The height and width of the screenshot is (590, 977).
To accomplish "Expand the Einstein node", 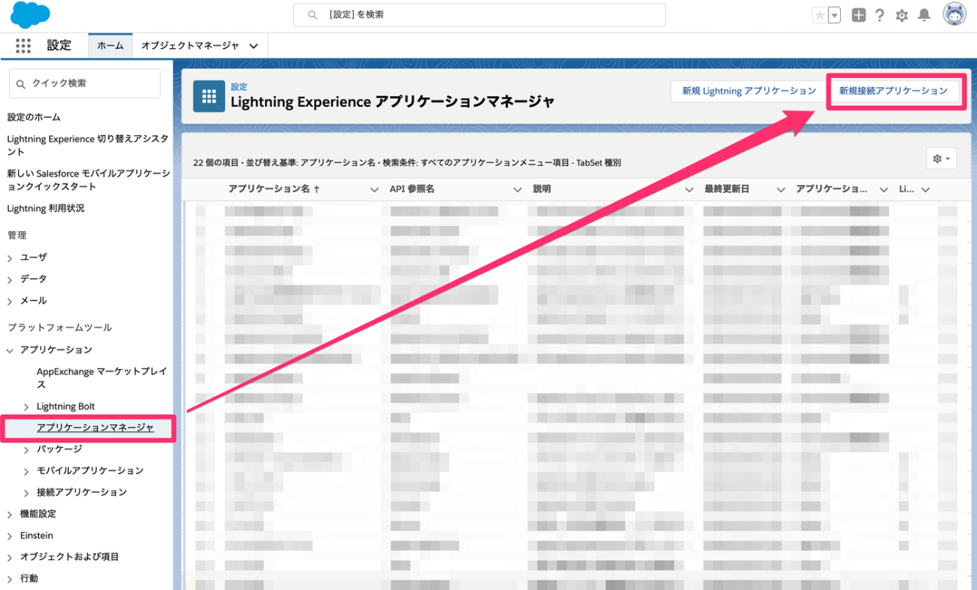I will point(10,537).
